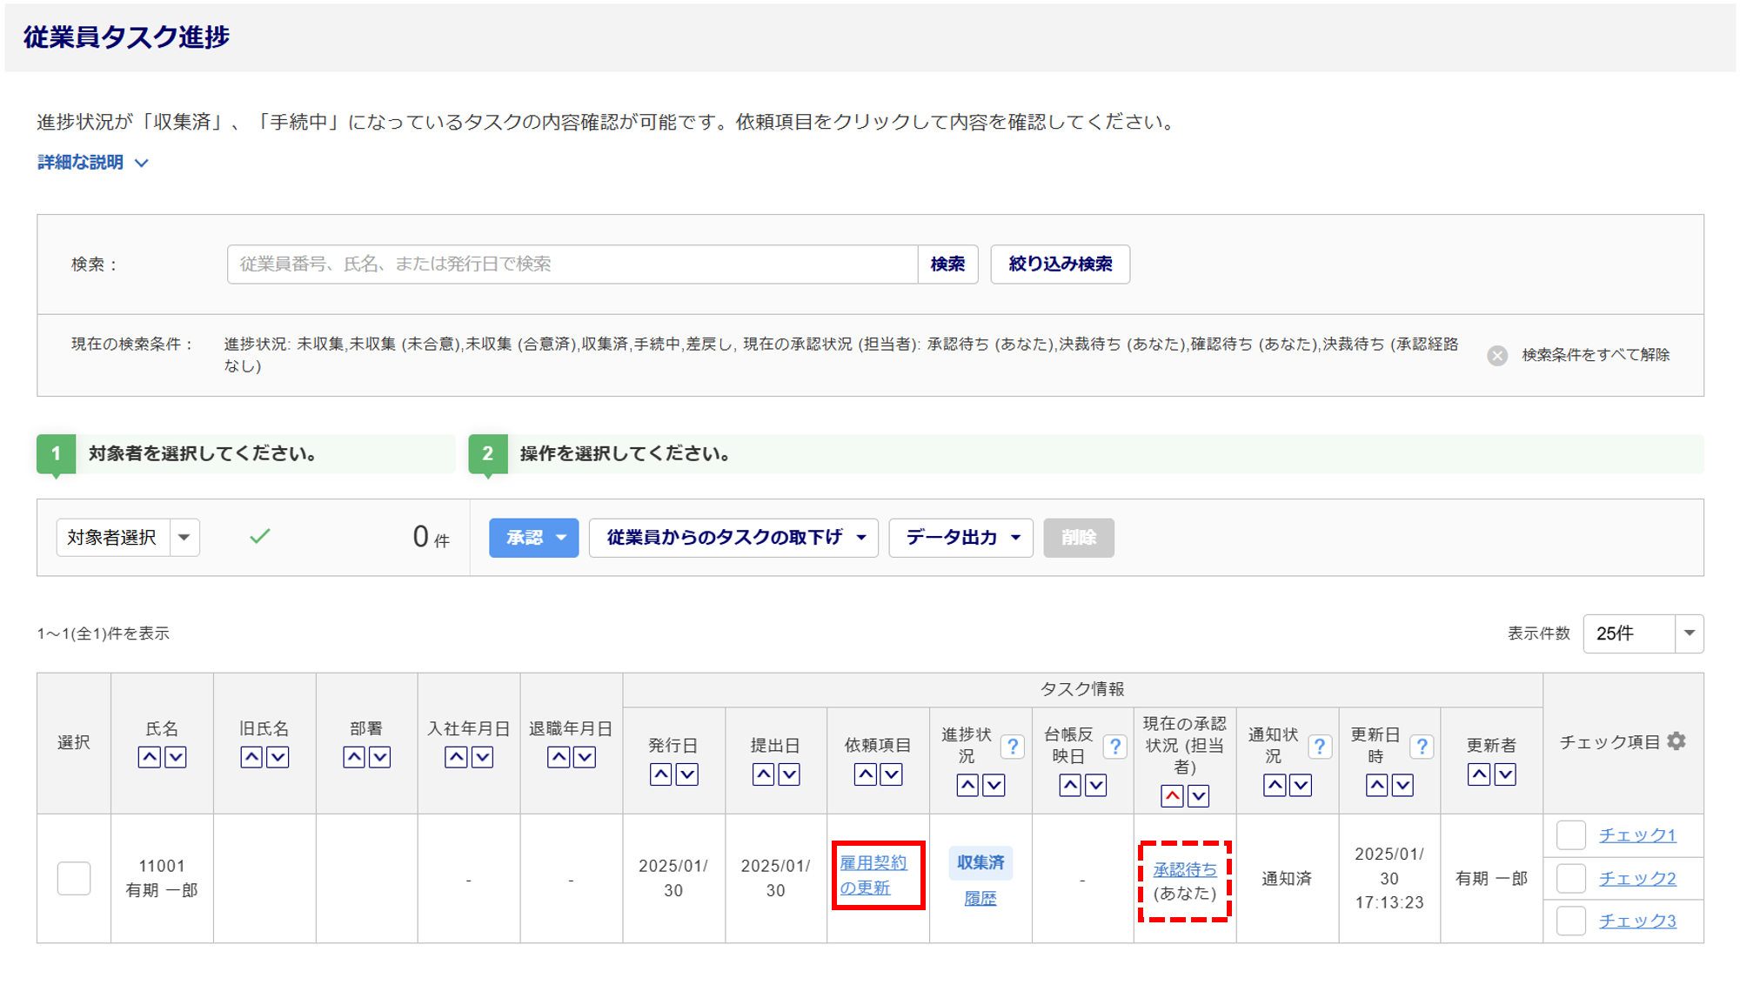The width and height of the screenshot is (1740, 985).
Task: Click the gear icon beside チェック項目
Action: [1676, 741]
